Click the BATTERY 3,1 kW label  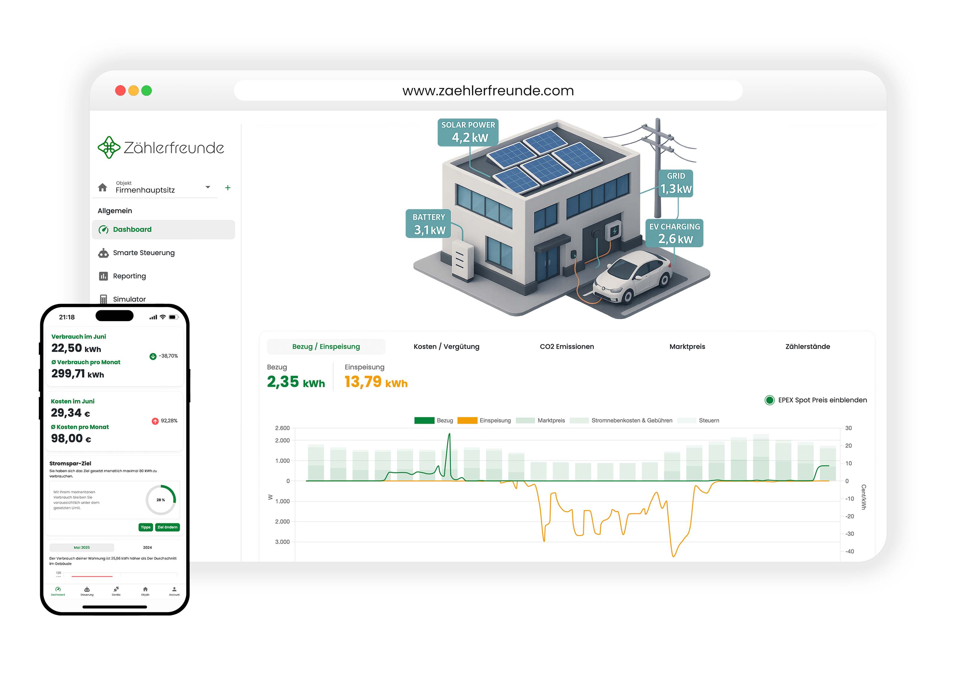tap(429, 224)
